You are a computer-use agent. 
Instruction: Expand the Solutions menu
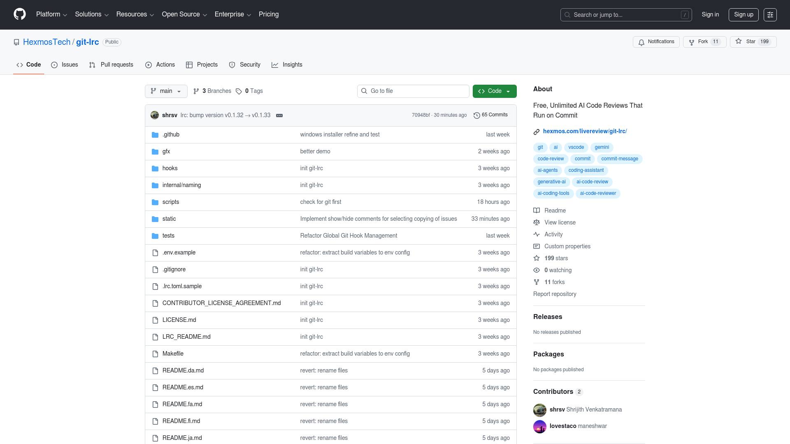coord(92,14)
